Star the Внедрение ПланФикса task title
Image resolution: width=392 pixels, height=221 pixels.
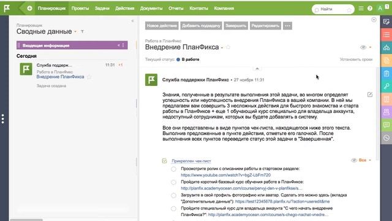pyautogui.click(x=228, y=47)
